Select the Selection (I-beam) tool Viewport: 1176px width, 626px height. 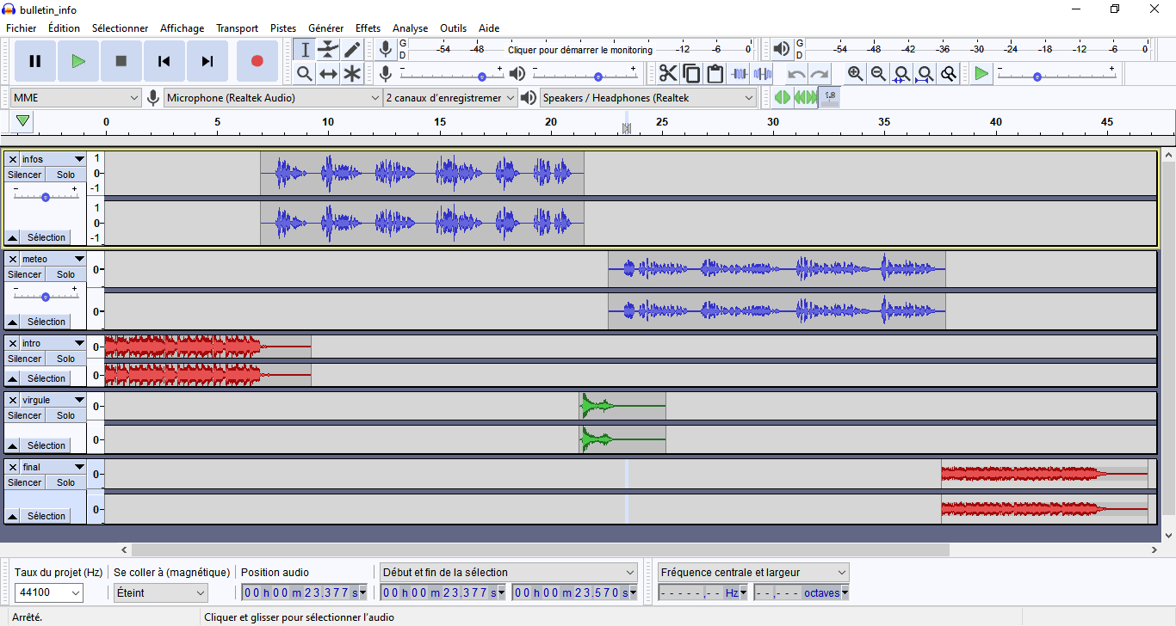point(305,50)
